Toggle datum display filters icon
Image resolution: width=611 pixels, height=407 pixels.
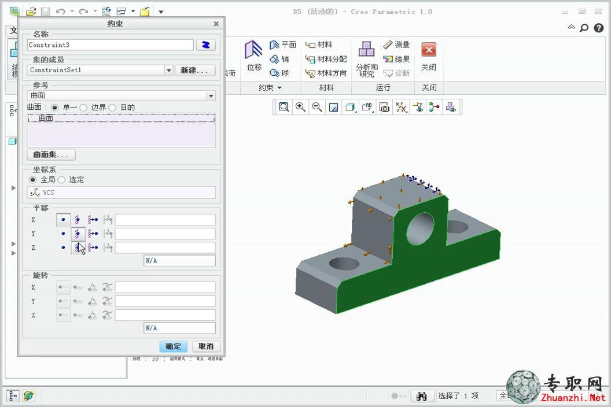[x=401, y=107]
